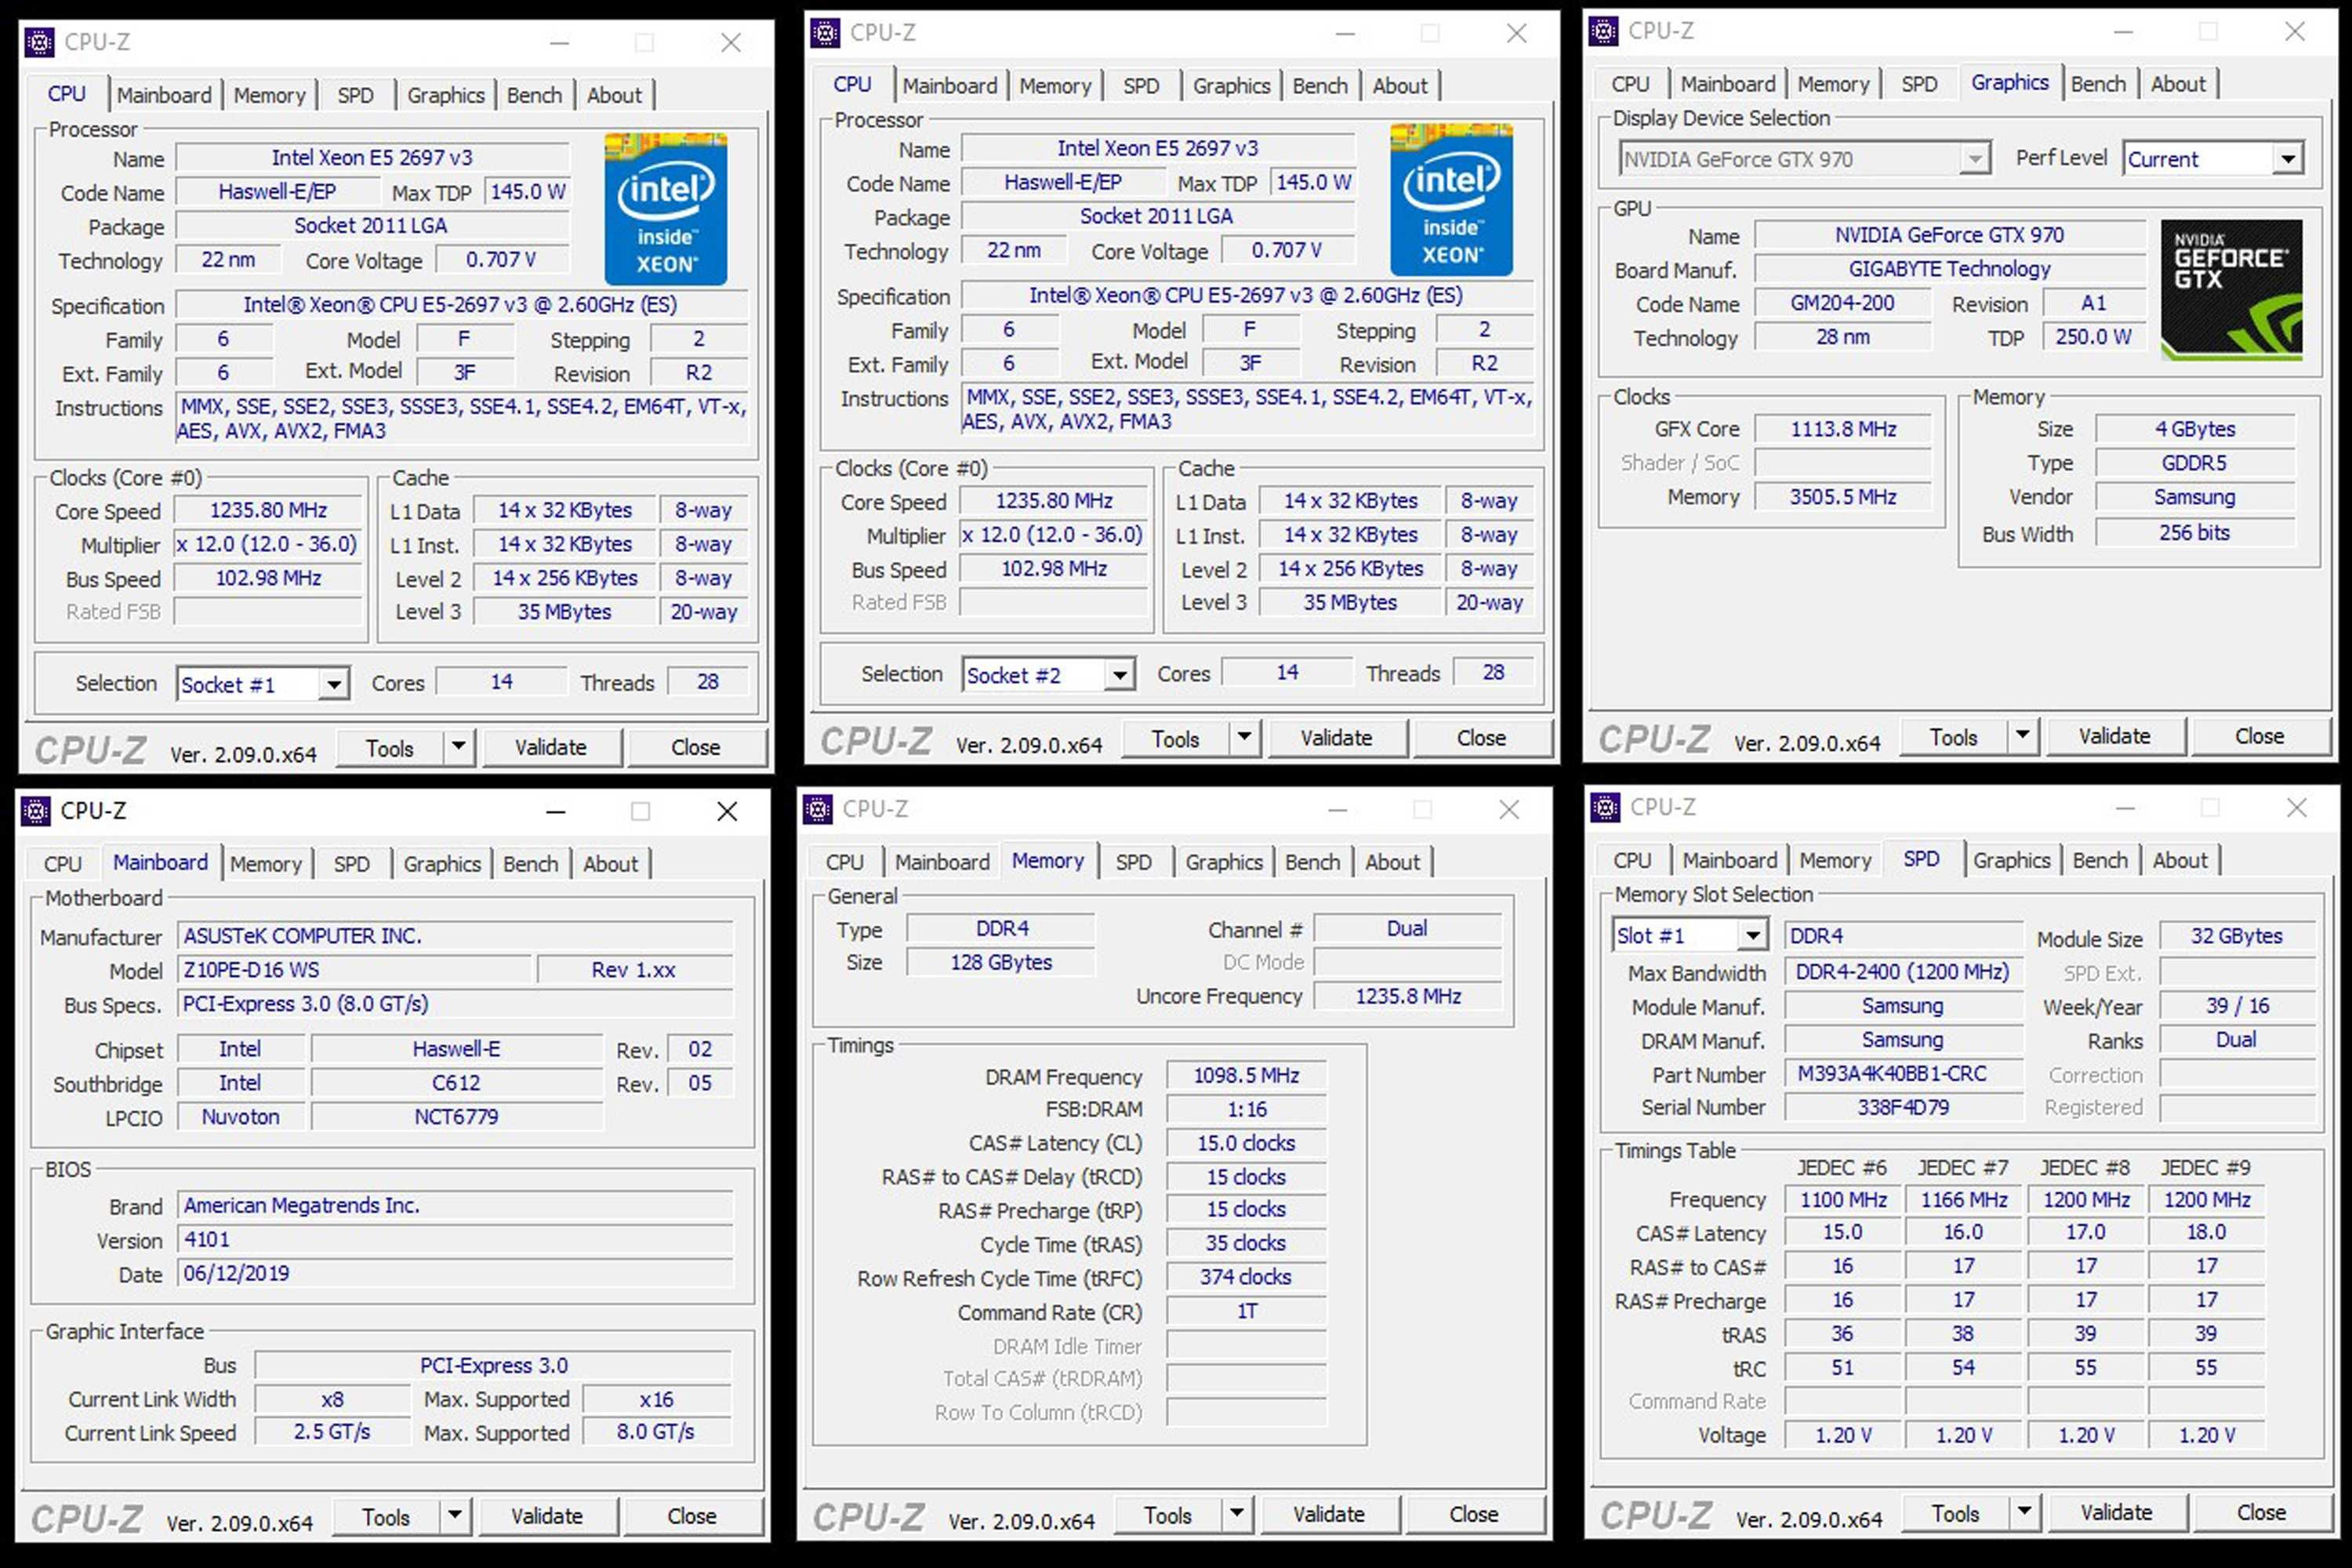Expand Tools arrow in the SPD window
This screenshot has height=1568, width=2352.
click(x=2024, y=1512)
